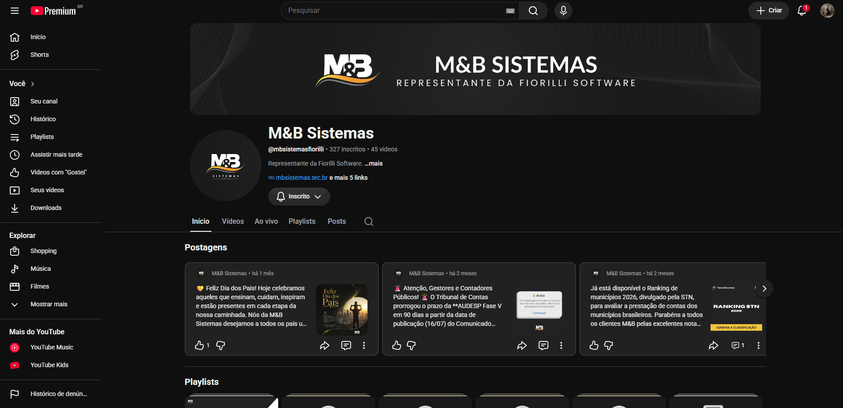Expand Mostrar mais in sidebar
Screen dimensions: 843x408
click(x=50, y=304)
